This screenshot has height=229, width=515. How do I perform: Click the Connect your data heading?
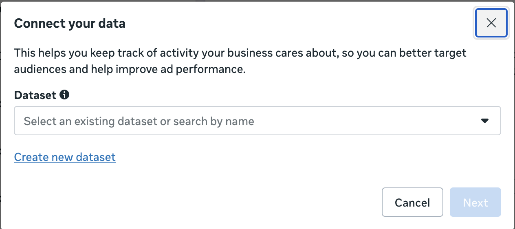tap(70, 24)
